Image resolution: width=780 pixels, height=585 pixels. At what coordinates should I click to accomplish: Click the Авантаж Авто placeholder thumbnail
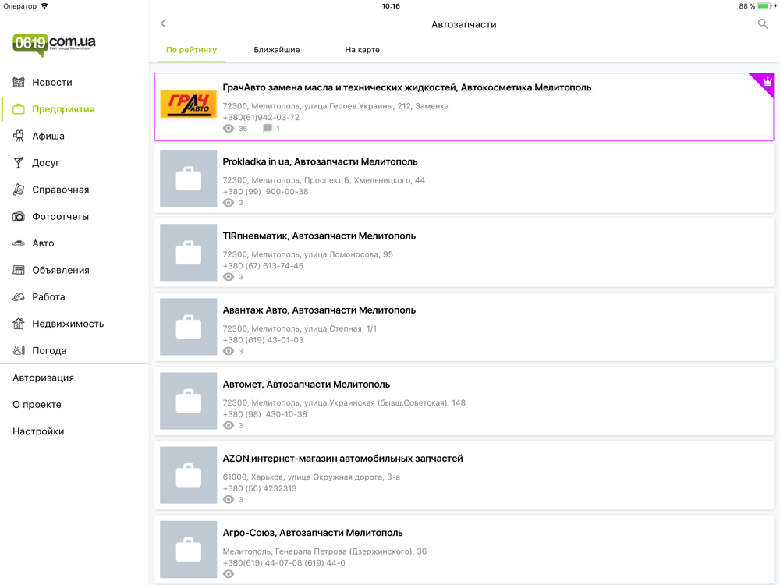pyautogui.click(x=189, y=326)
